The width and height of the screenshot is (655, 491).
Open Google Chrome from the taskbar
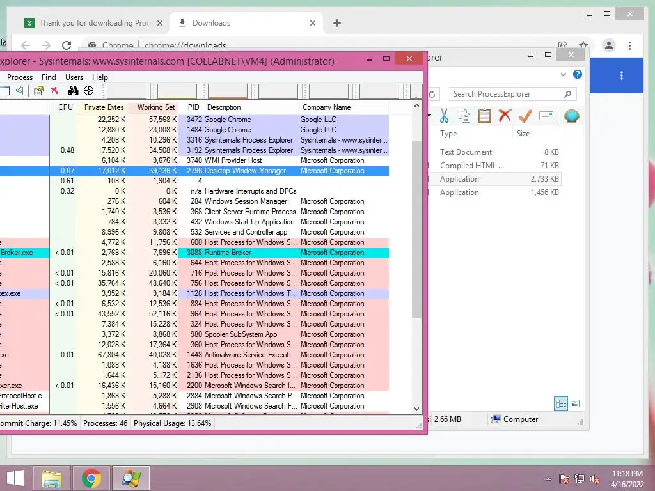[x=91, y=478]
